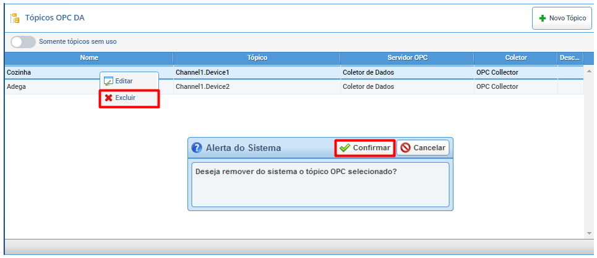Click the Tópicos OPC DA tree icon
This screenshot has width=597, height=258.
pos(15,19)
